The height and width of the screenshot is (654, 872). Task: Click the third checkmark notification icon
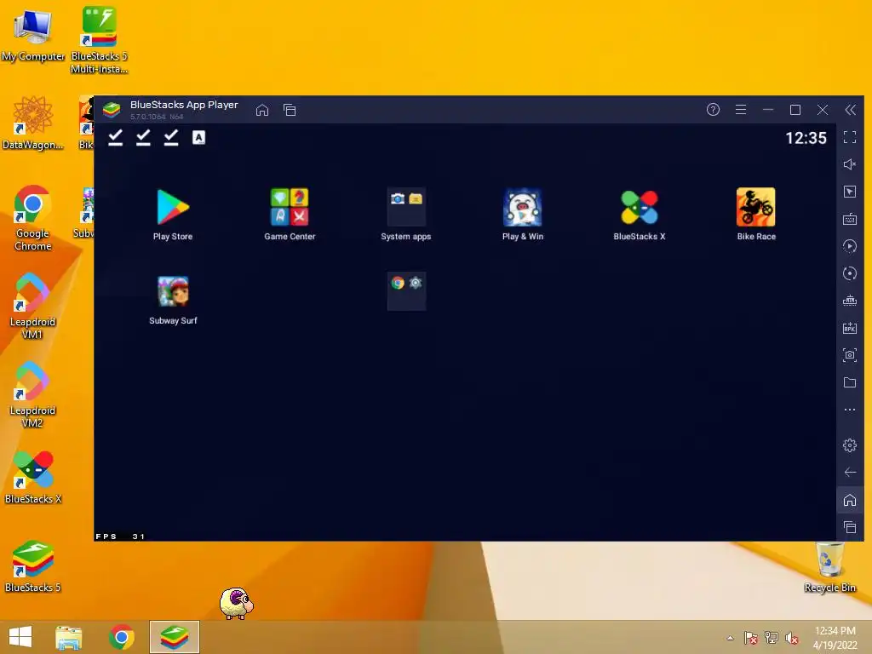(x=171, y=137)
